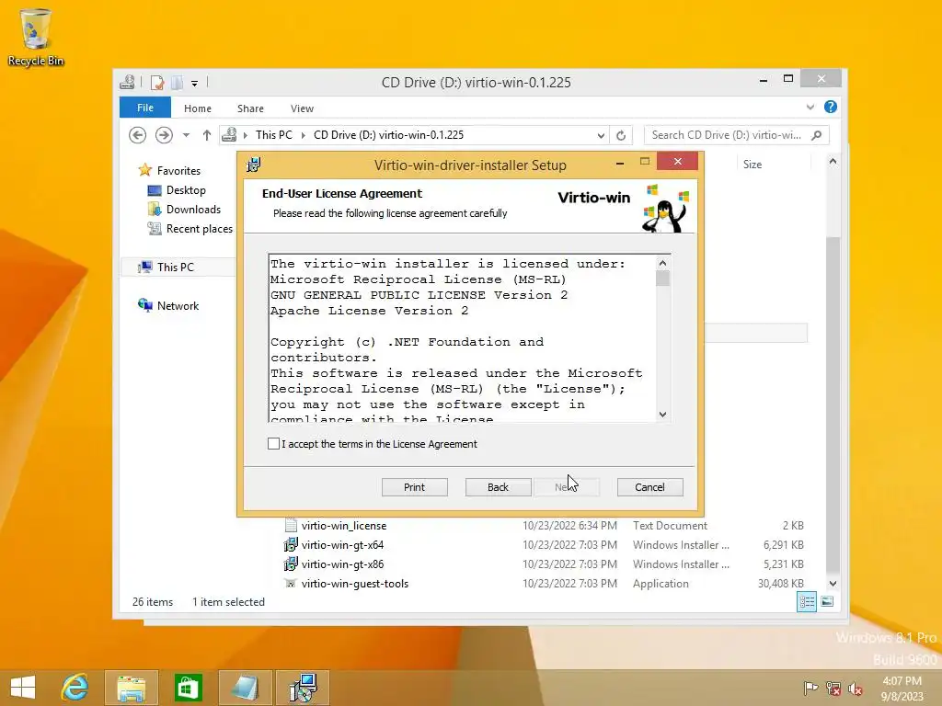942x706 pixels.
Task: Click the CD Drive (D:) breadcrumb segment
Action: [389, 135]
